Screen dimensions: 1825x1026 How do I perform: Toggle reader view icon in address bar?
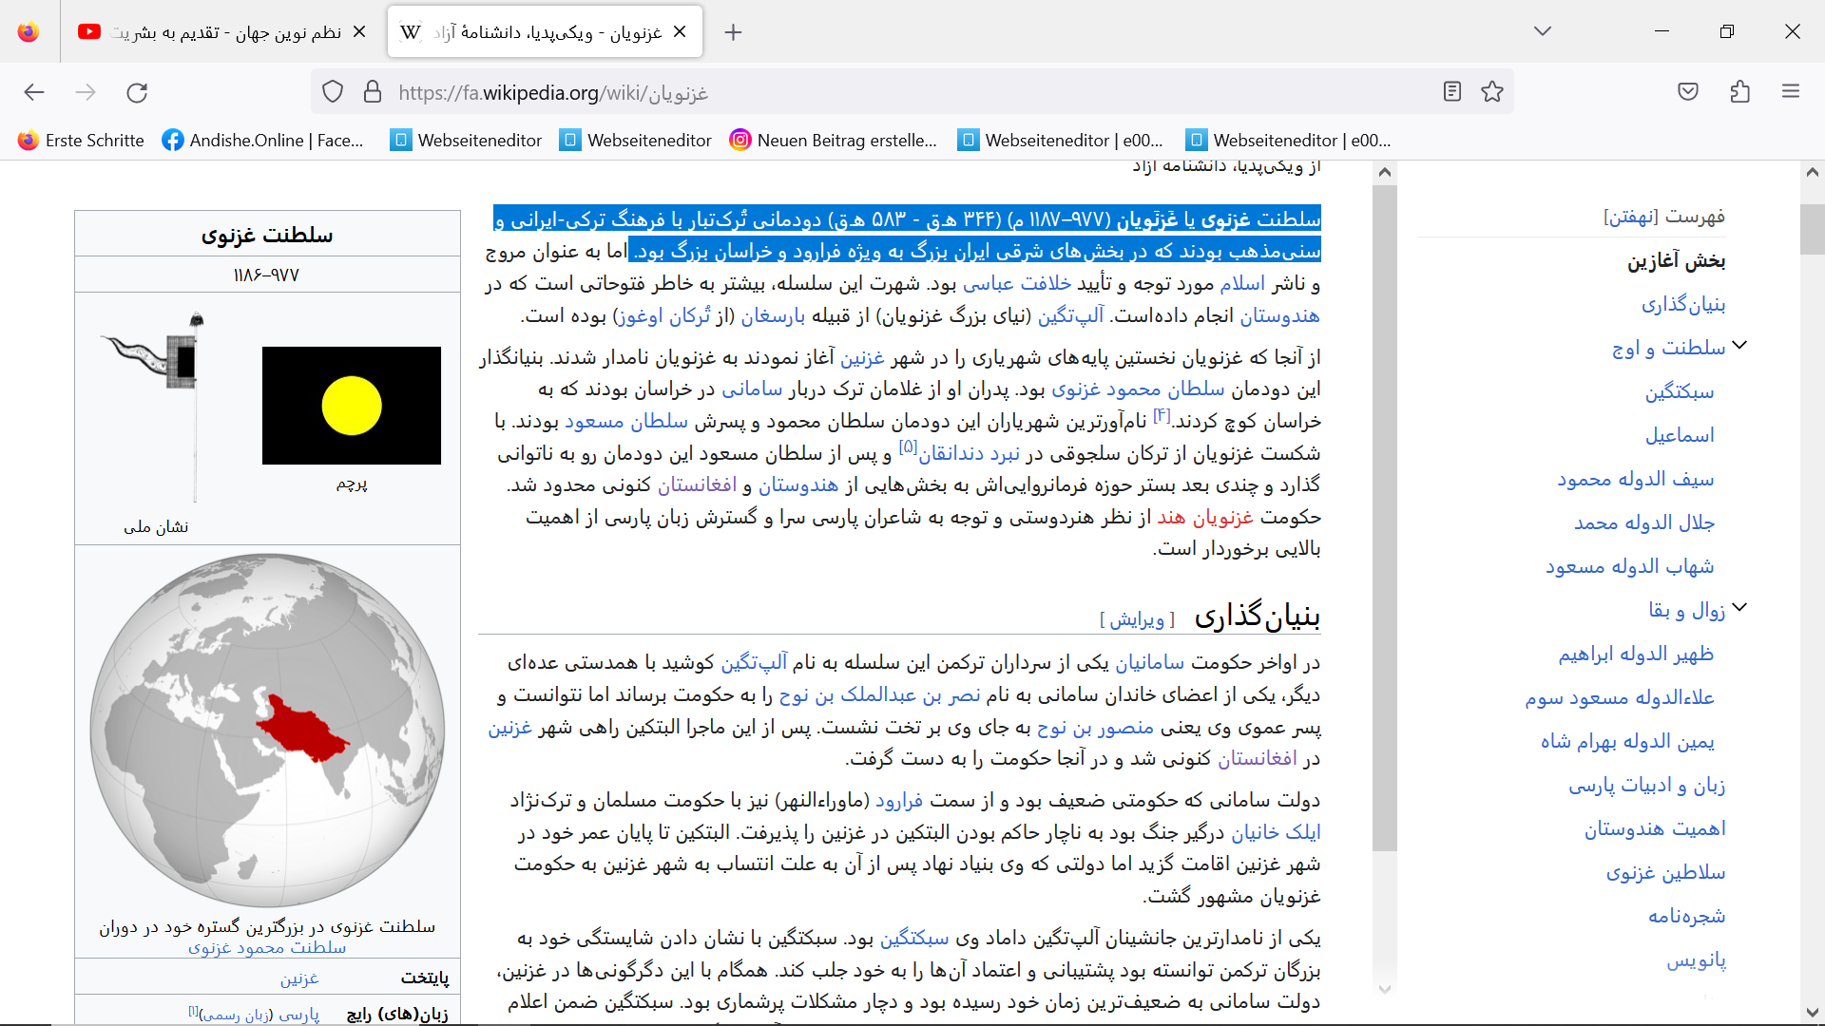point(1451,92)
